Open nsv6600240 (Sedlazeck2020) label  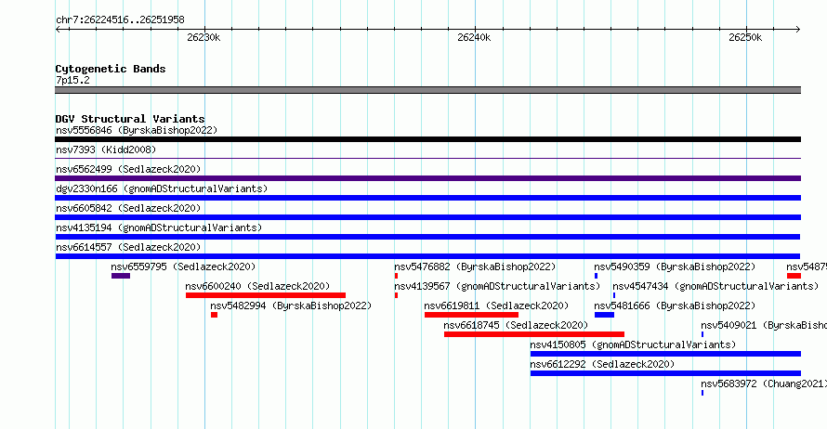[257, 286]
